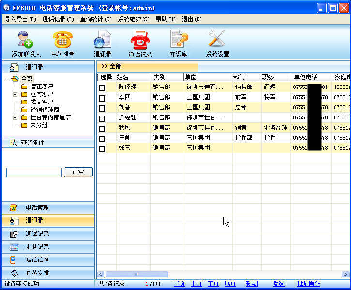Sort by the 单位电话 column header

coord(311,77)
